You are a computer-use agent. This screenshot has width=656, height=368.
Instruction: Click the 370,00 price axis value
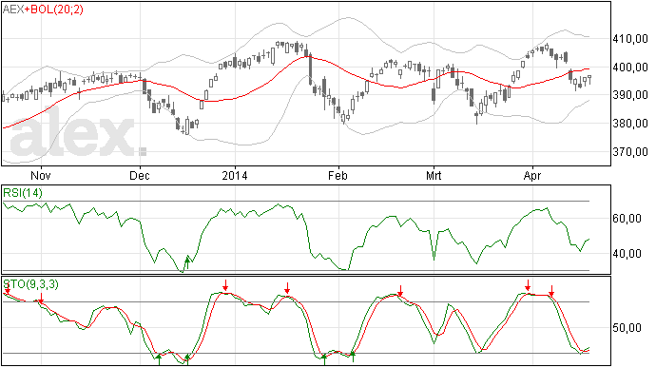(x=630, y=151)
